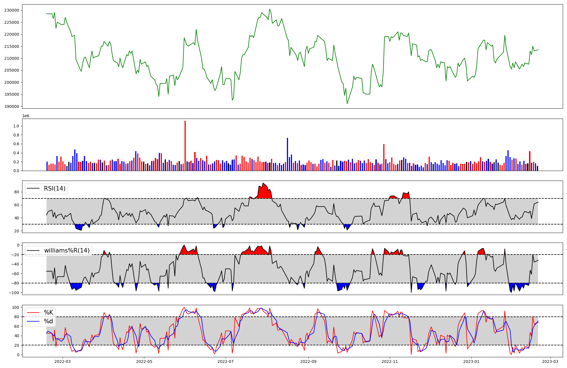The height and width of the screenshot is (368, 567).
Task: Click the tallest blue volume bar
Action: (287, 154)
